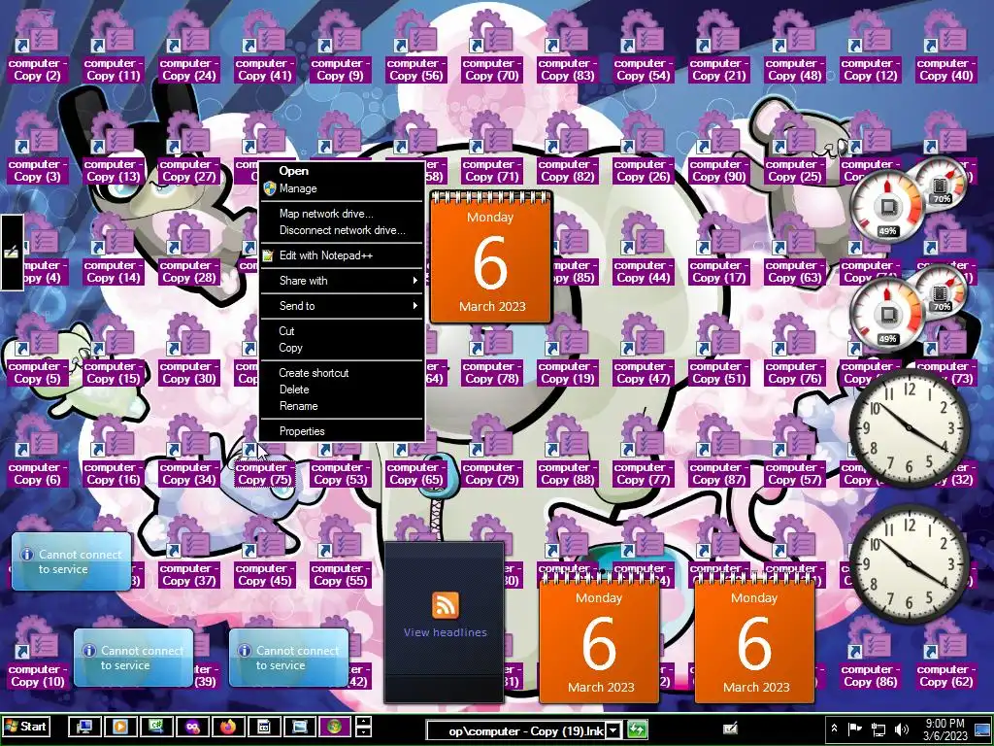
Task: Click computer - Copy (45) icon
Action: (264, 553)
